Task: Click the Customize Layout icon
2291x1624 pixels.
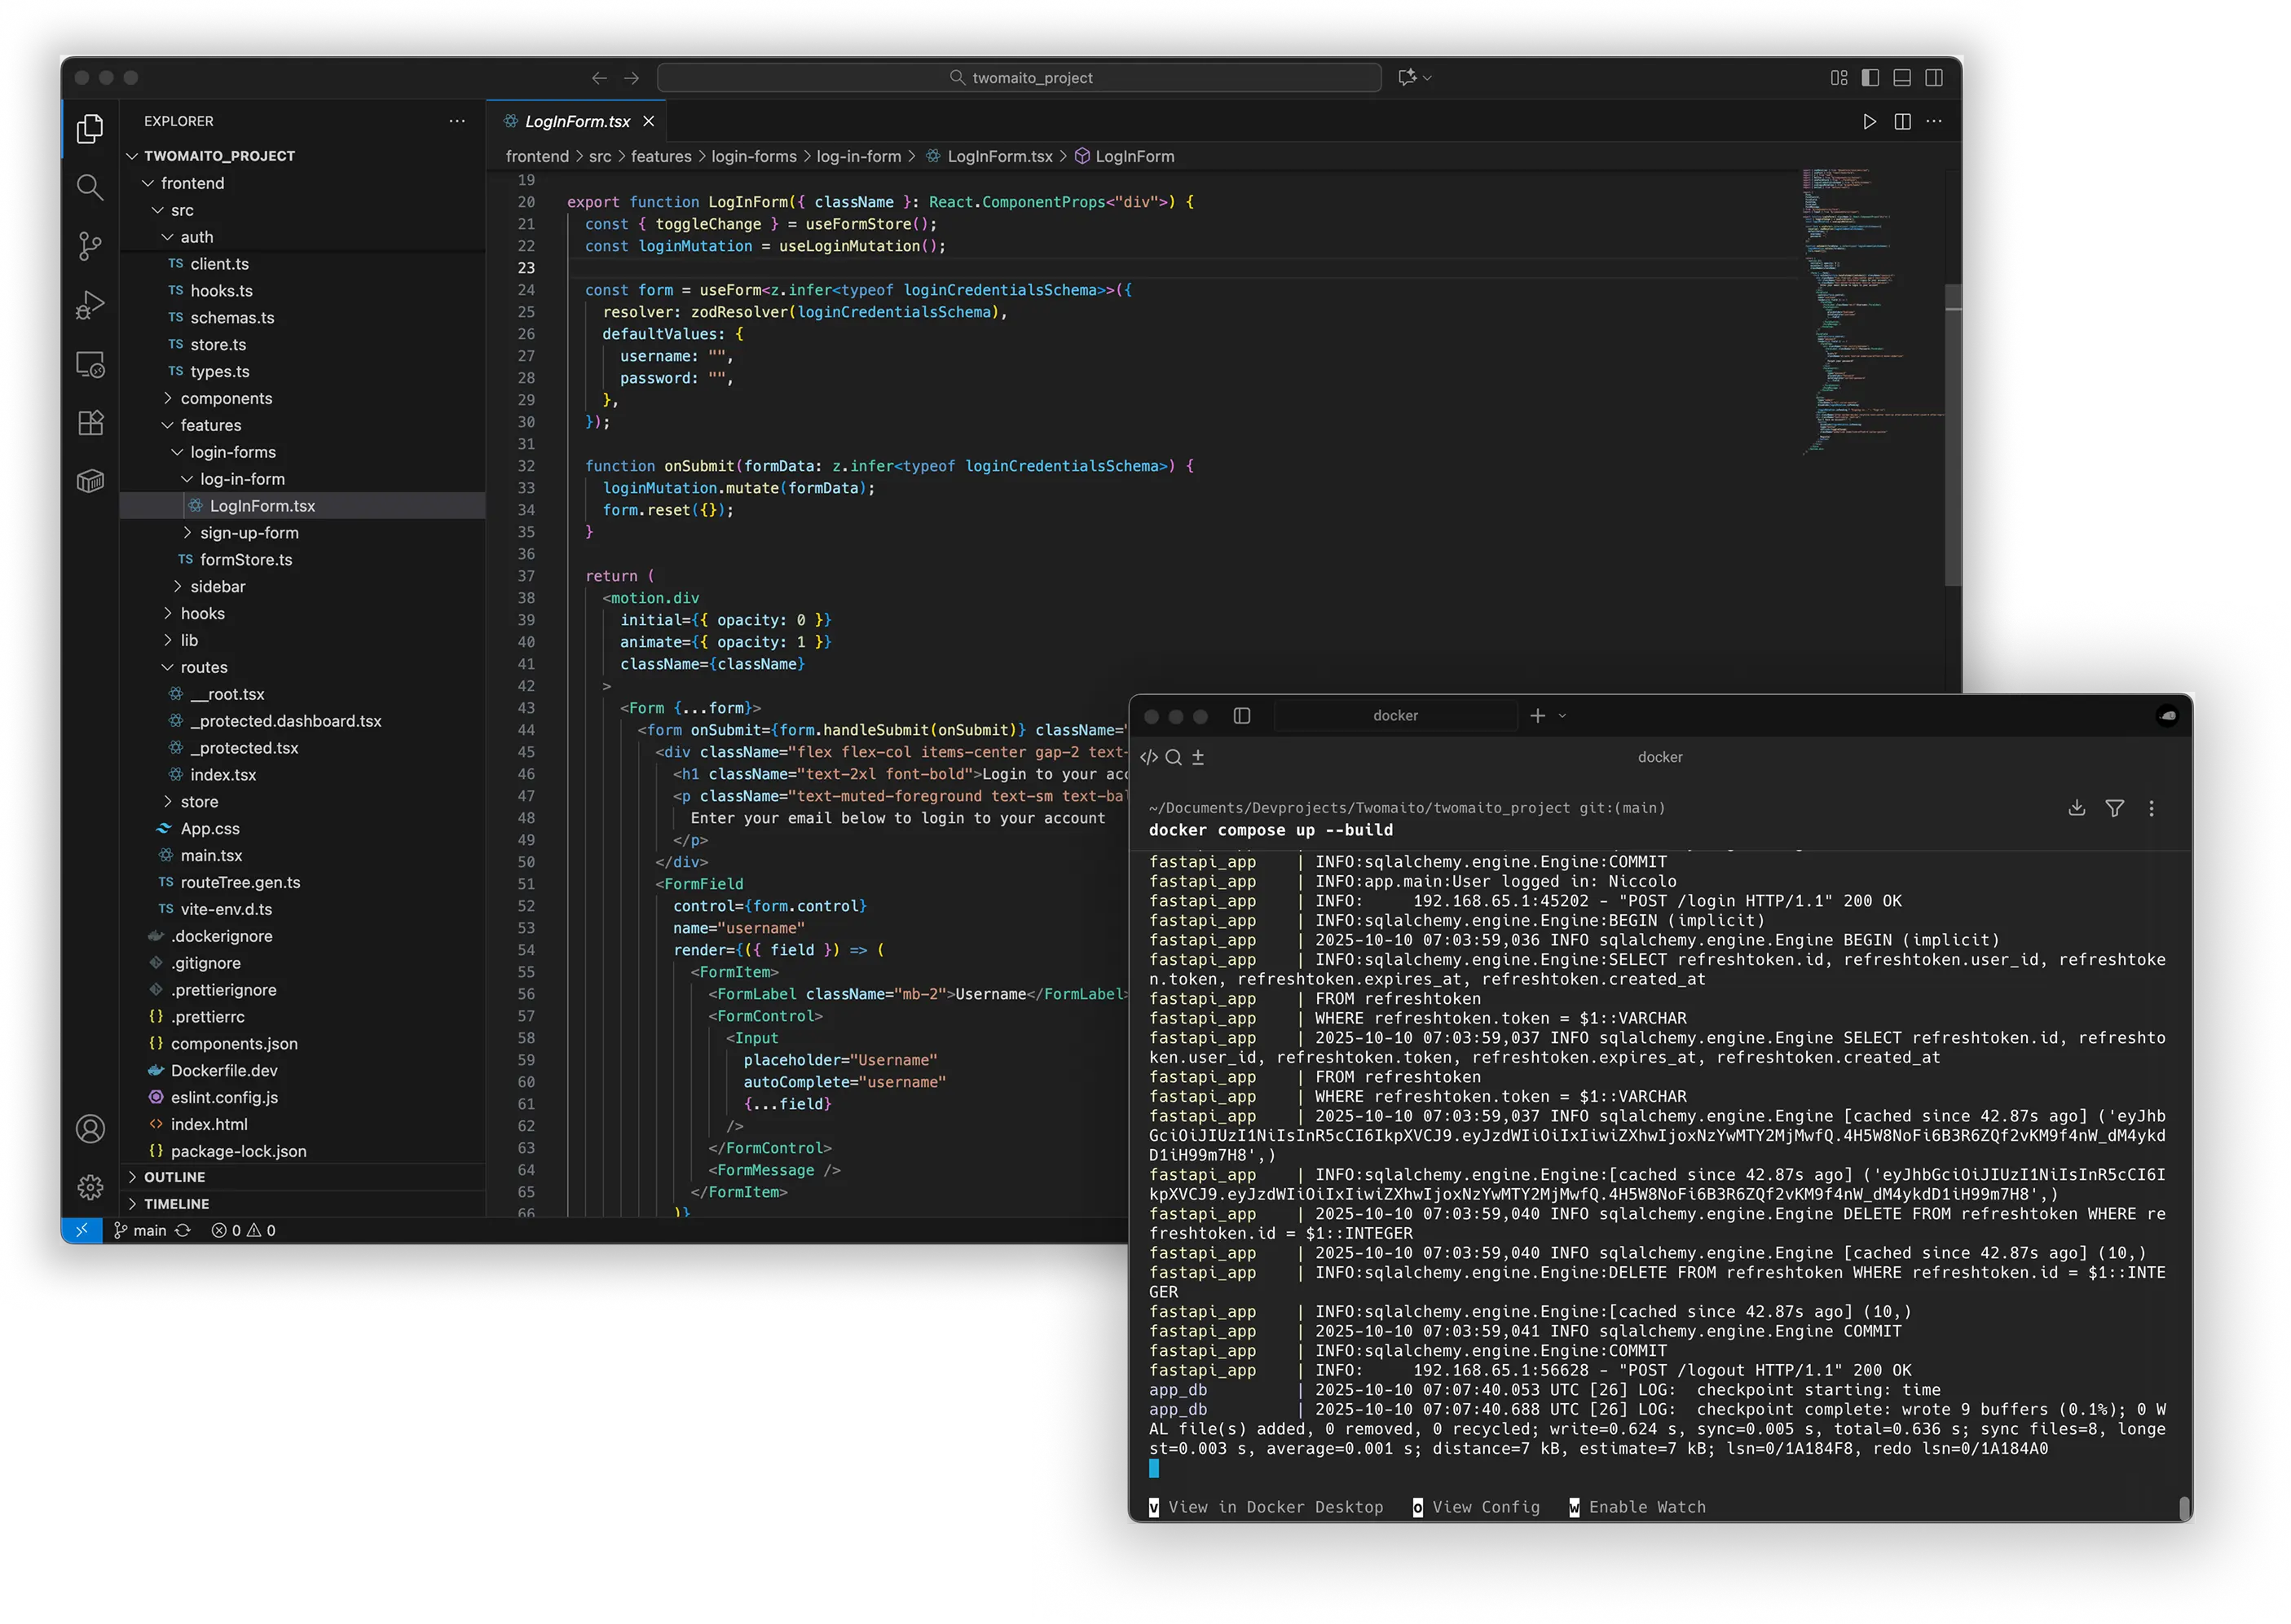Action: click(x=1838, y=77)
